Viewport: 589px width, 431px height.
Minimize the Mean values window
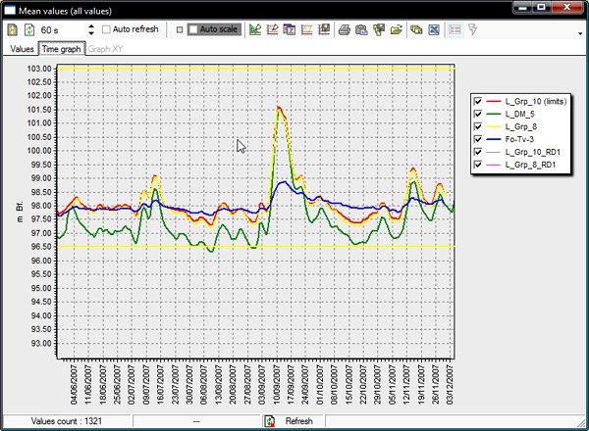(523, 8)
